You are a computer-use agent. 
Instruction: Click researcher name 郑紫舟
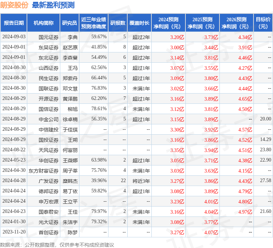[70, 78]
